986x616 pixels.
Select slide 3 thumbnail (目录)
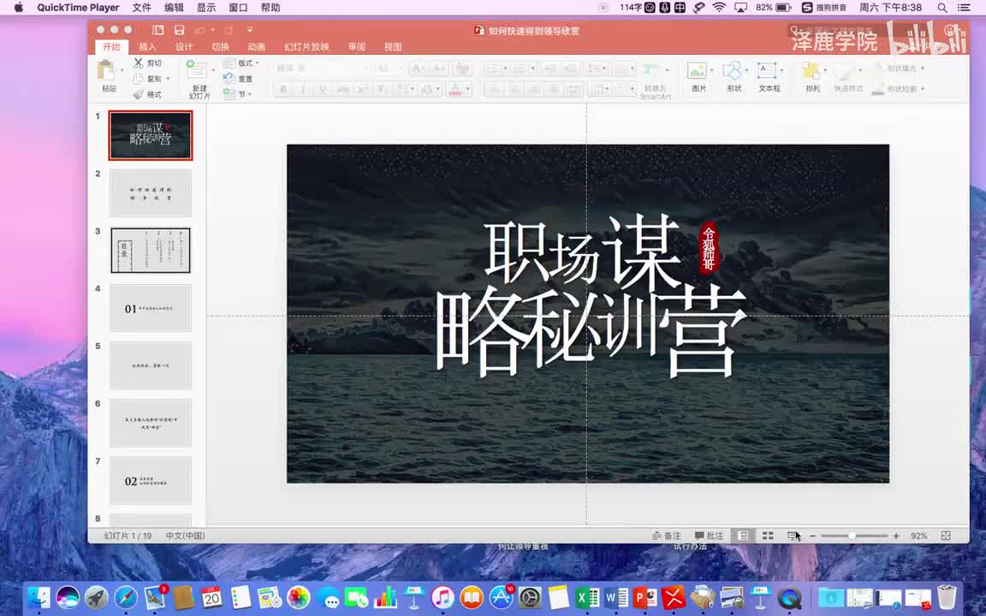pyautogui.click(x=151, y=250)
